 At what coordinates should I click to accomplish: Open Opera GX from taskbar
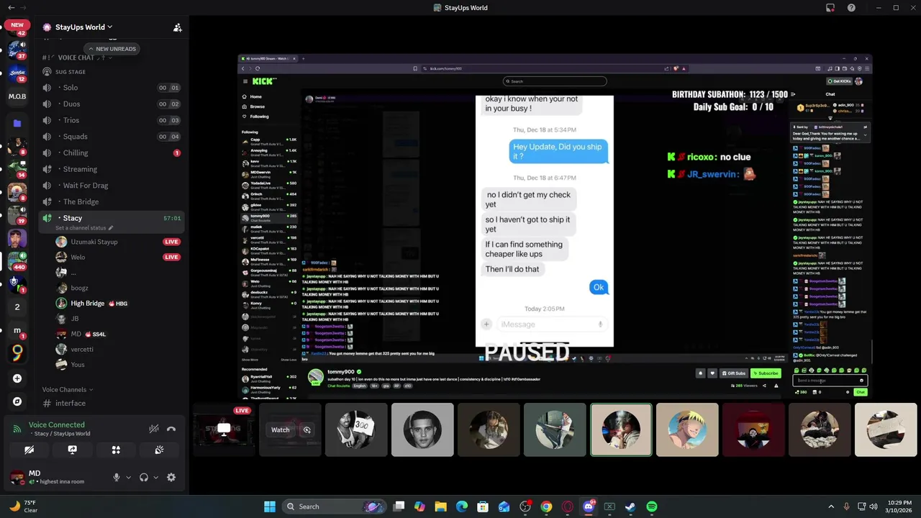click(567, 506)
